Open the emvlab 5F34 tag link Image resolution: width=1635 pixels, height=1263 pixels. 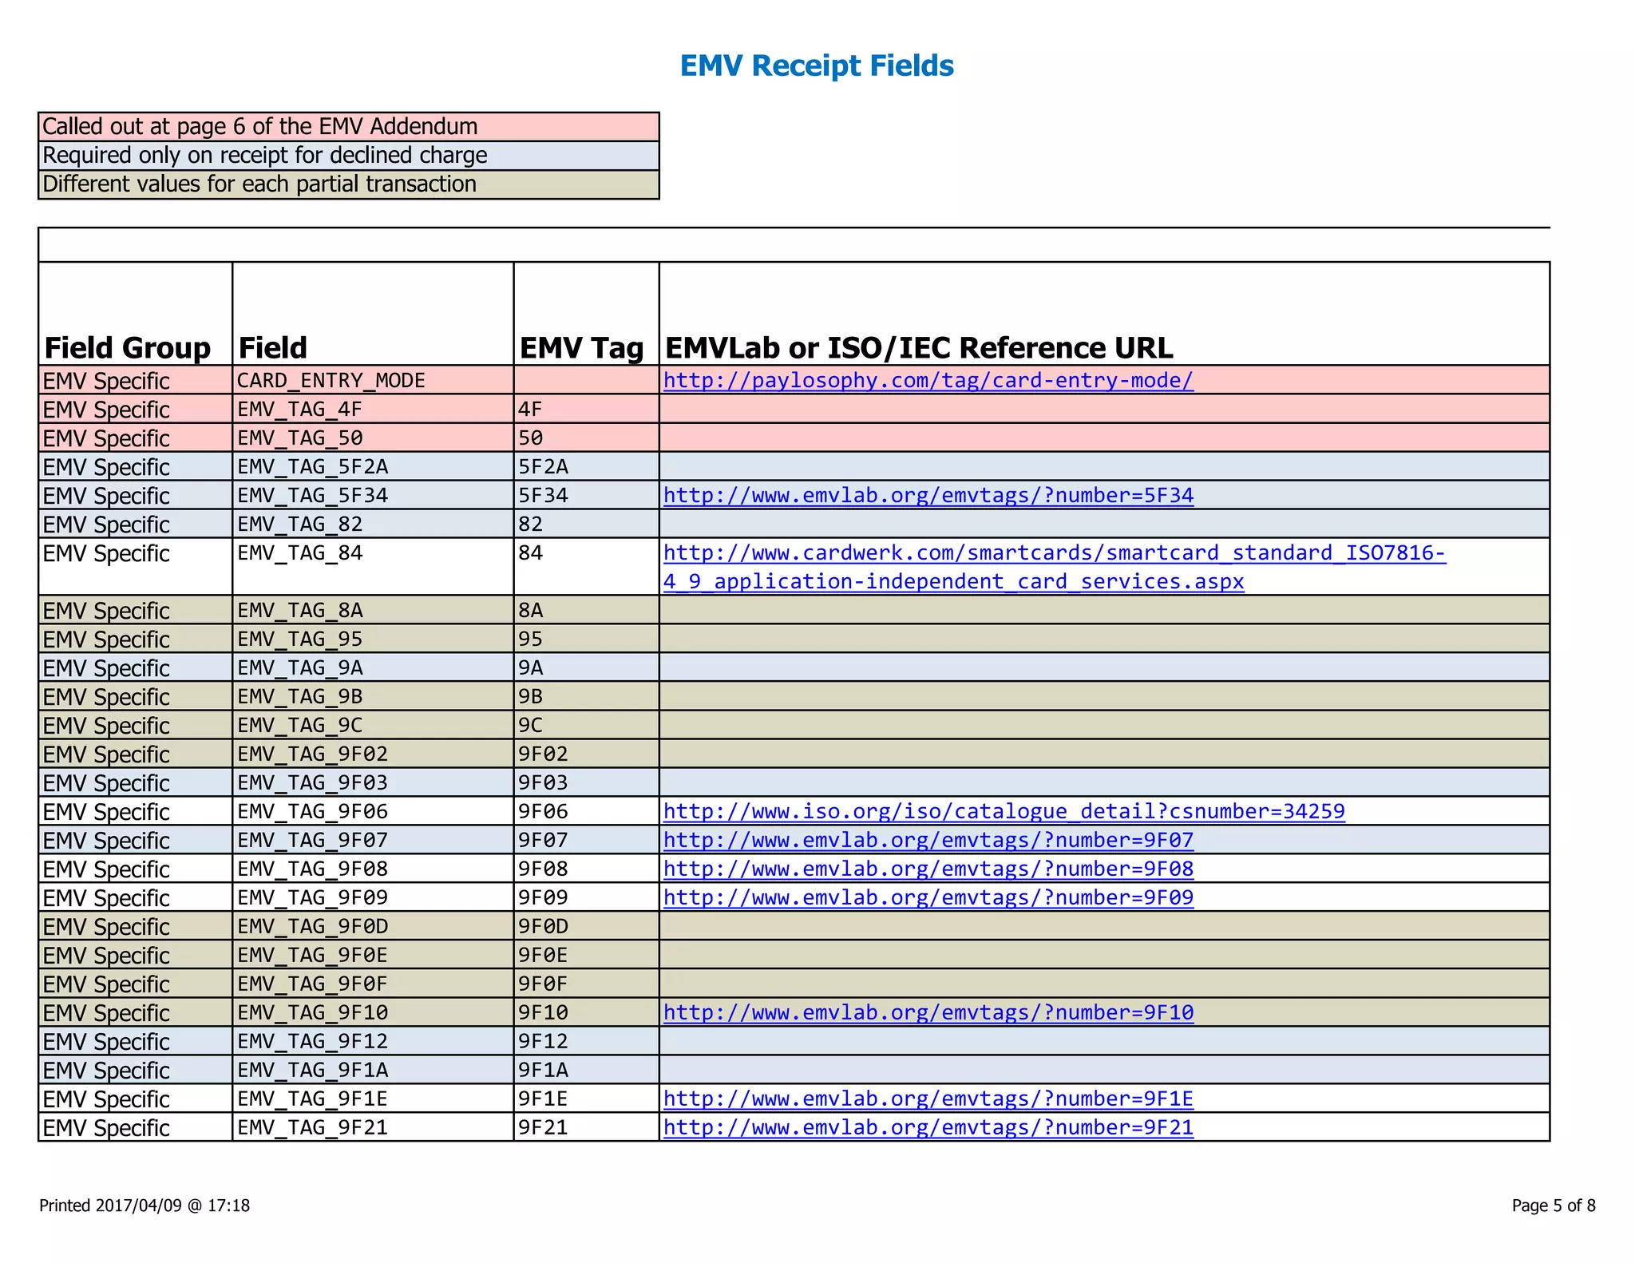point(928,495)
